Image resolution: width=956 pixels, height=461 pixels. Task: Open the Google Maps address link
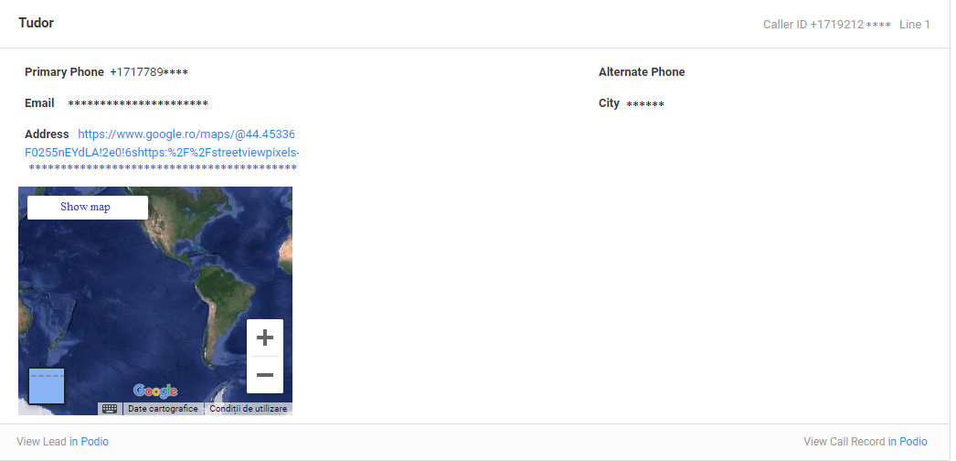pyautogui.click(x=186, y=134)
